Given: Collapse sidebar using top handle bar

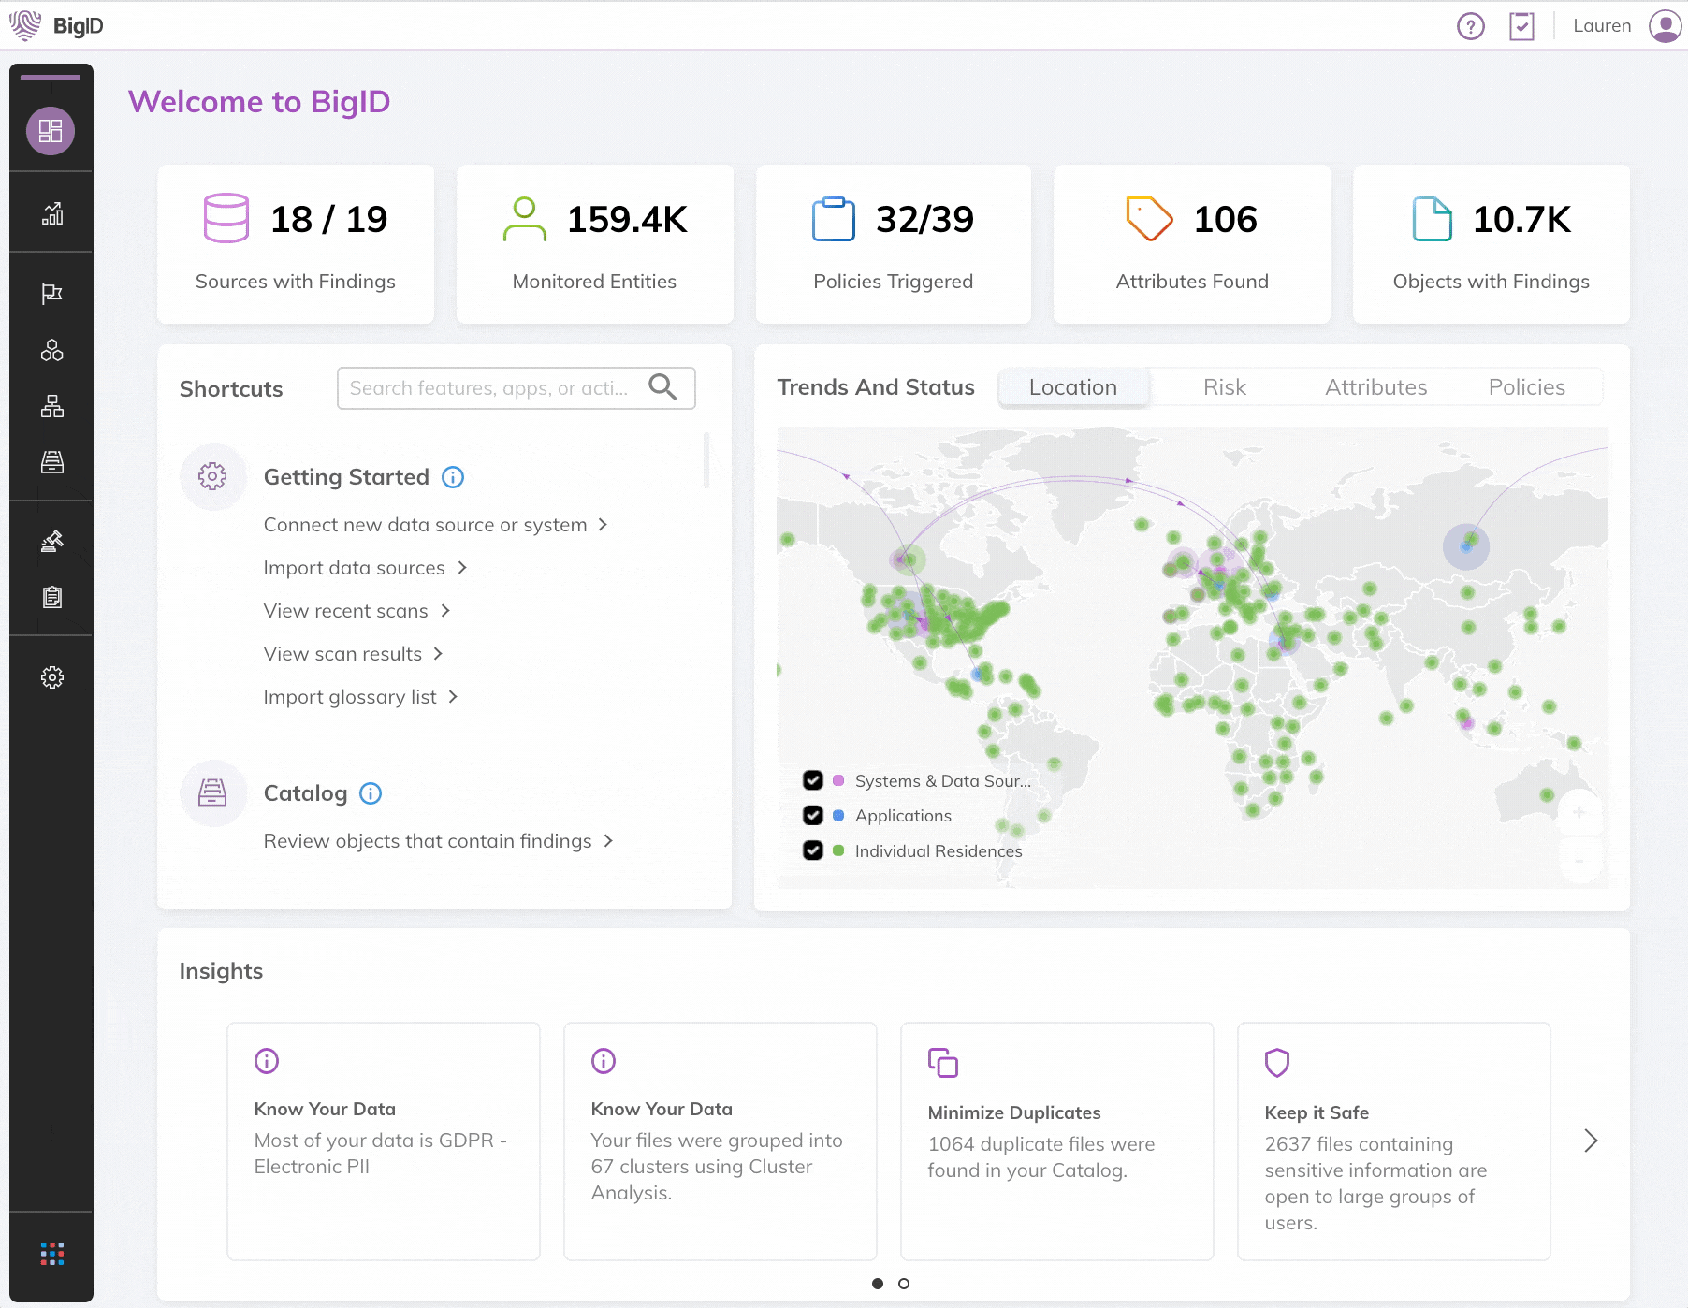Looking at the screenshot, I should 51,78.
